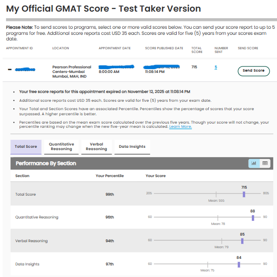This screenshot has width=277, height=277.
Task: Collapse the appointment row minus icon
Action: coord(10,69)
